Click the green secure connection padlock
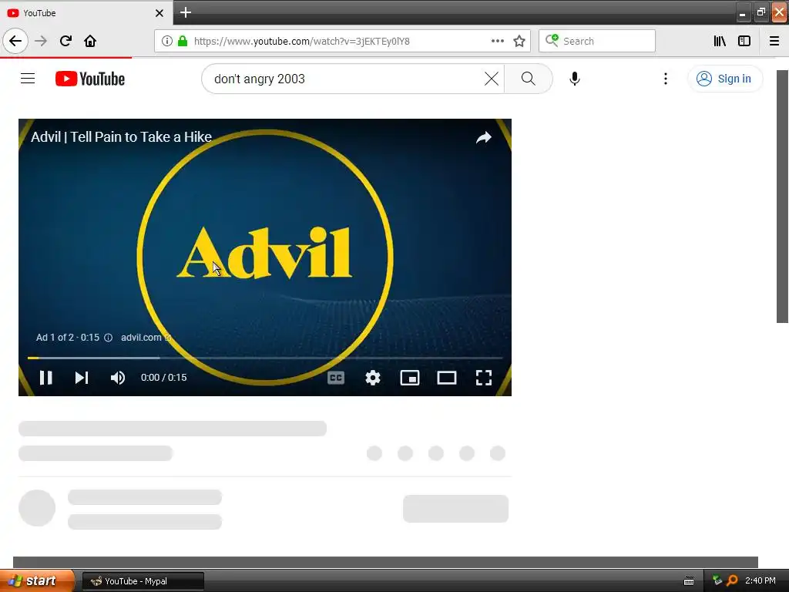The width and height of the screenshot is (789, 592). click(x=183, y=41)
